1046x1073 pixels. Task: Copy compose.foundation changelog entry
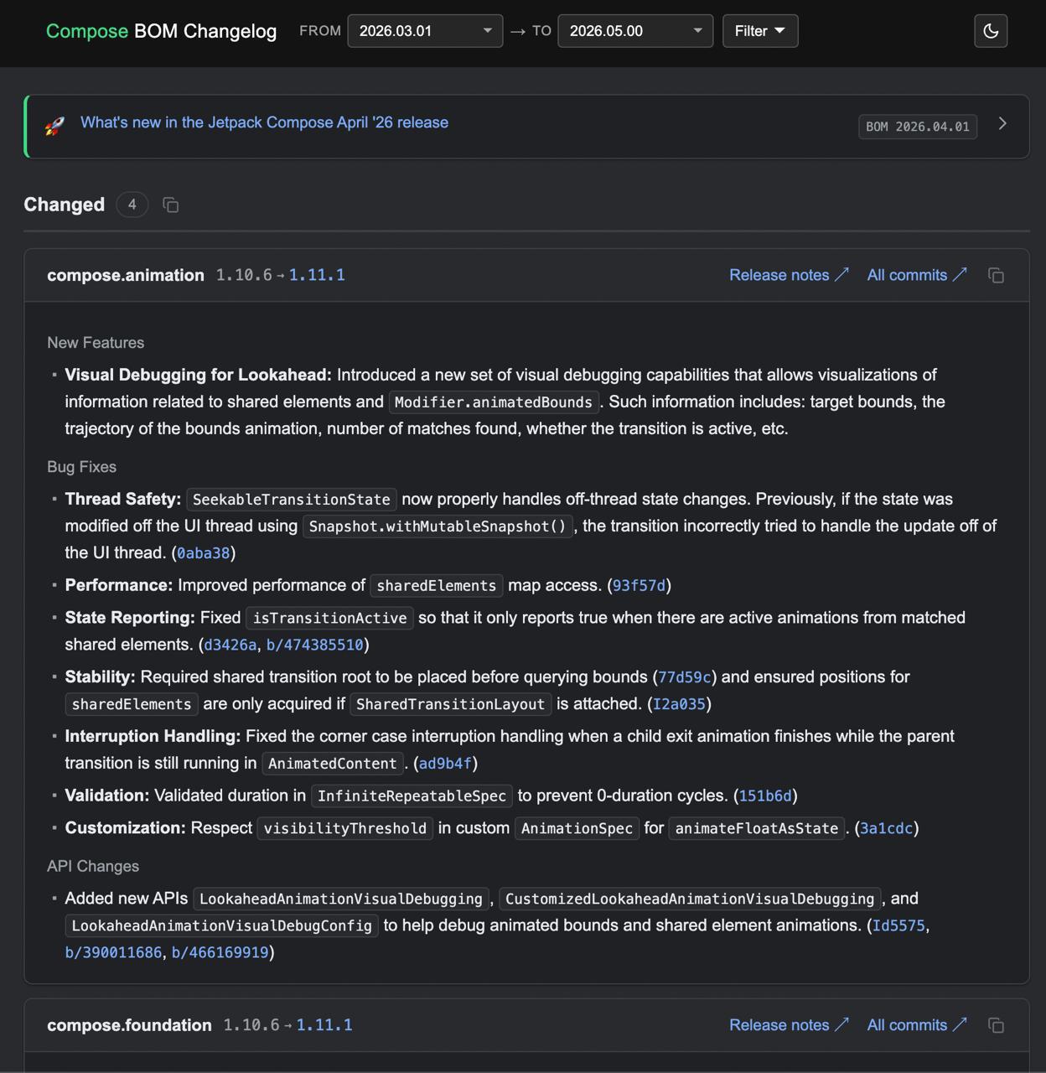[x=996, y=1025]
